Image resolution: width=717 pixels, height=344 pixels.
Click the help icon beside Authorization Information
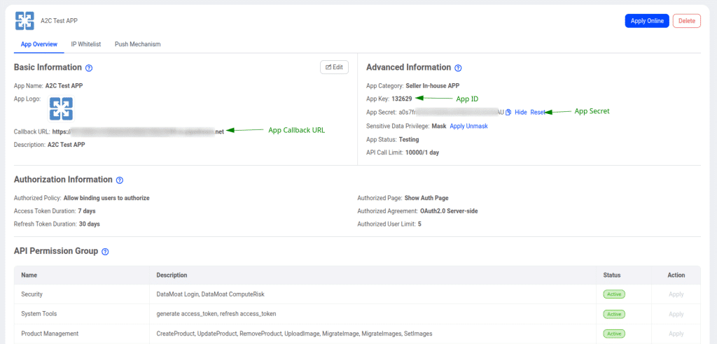[x=120, y=180]
